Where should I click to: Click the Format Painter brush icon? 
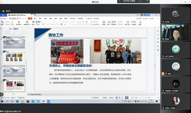(x=12, y=22)
